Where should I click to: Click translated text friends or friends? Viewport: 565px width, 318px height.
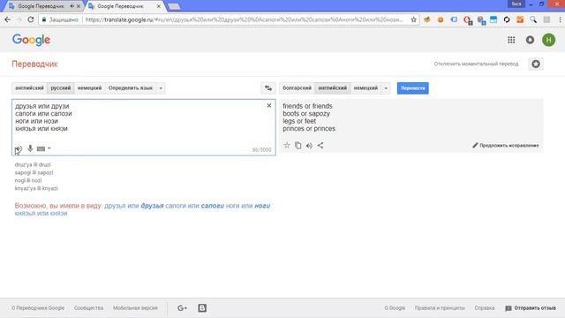tap(307, 106)
